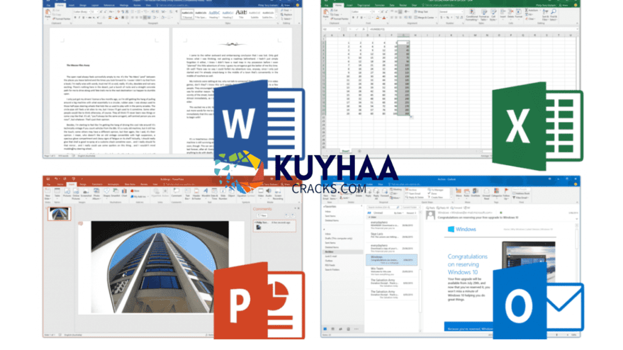Screen dimensions: 623x350
Task: Select the Windows email in Outlook's inbox
Action: point(391,260)
